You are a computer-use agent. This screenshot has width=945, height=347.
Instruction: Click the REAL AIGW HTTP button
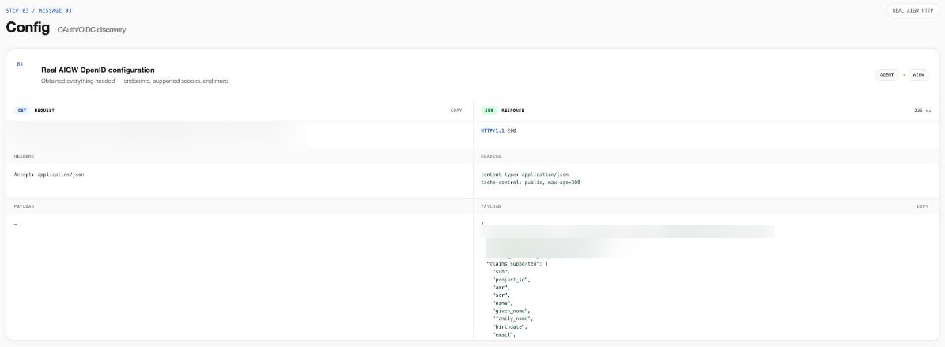[913, 10]
